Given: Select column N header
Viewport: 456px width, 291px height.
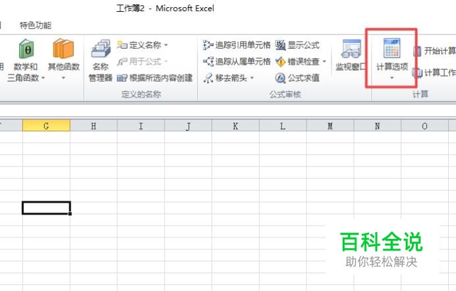Looking at the screenshot, I should 377,126.
